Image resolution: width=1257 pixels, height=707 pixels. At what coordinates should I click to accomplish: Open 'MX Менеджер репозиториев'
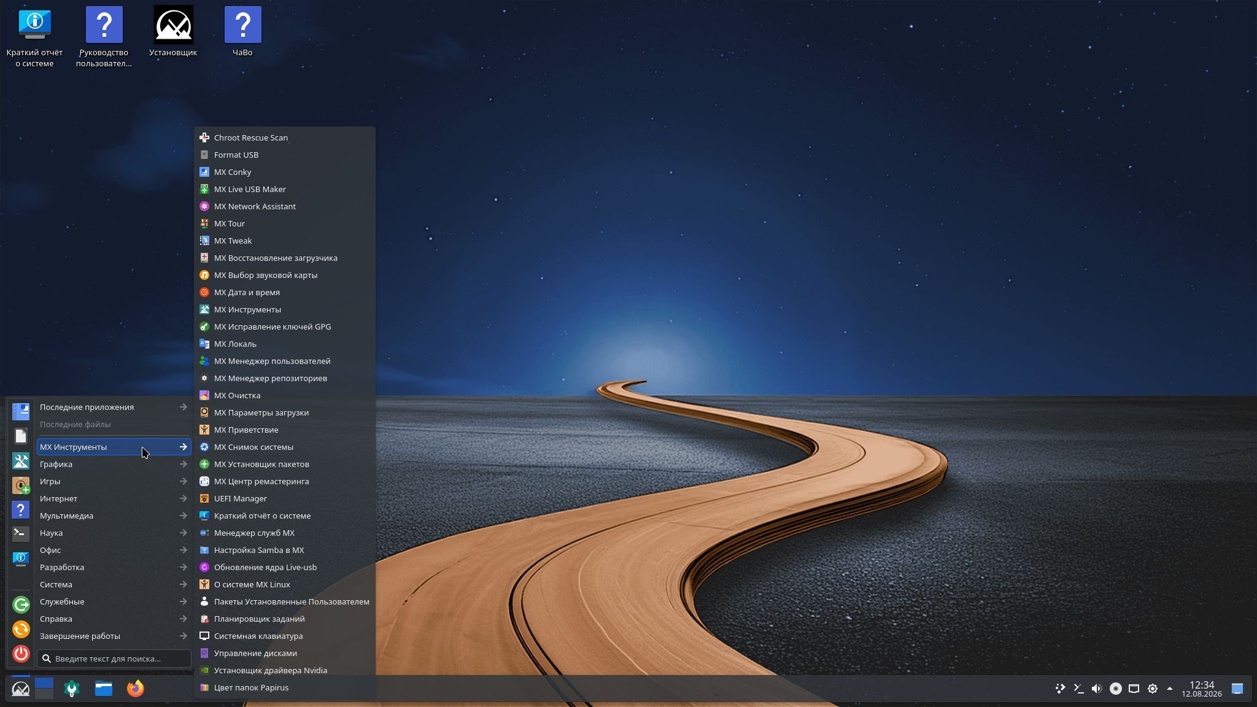click(x=285, y=378)
